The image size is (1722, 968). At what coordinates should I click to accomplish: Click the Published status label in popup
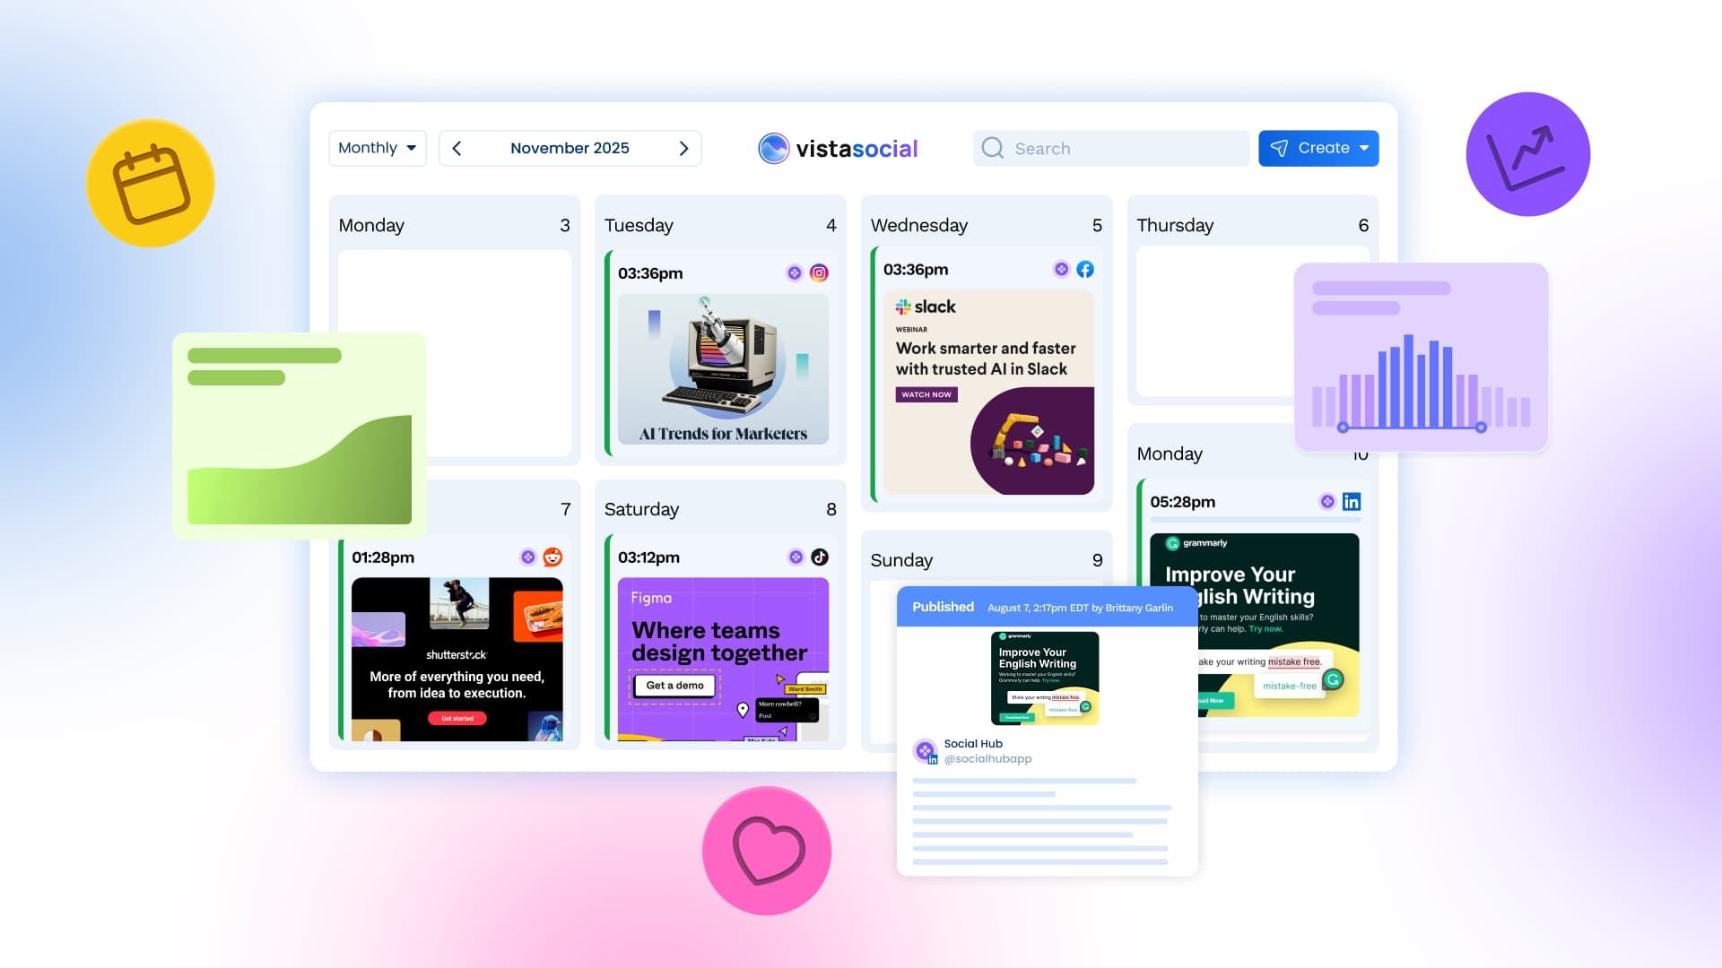[943, 607]
